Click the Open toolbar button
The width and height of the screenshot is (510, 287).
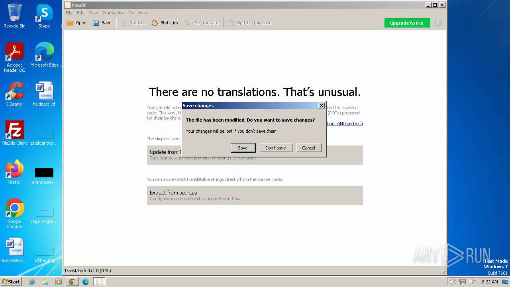point(76,23)
